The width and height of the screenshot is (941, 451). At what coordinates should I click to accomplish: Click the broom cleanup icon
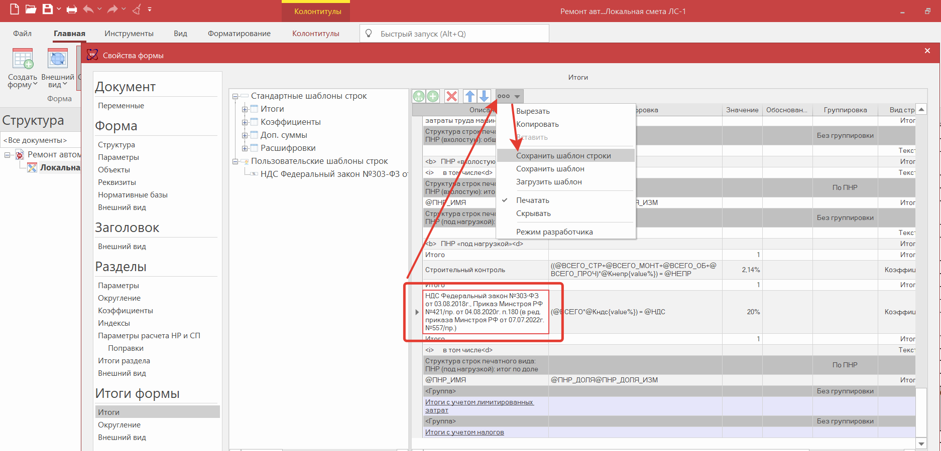click(137, 9)
